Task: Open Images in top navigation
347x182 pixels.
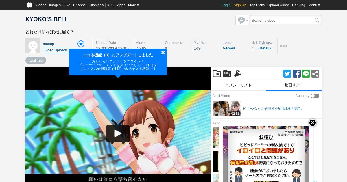Action: [55, 5]
